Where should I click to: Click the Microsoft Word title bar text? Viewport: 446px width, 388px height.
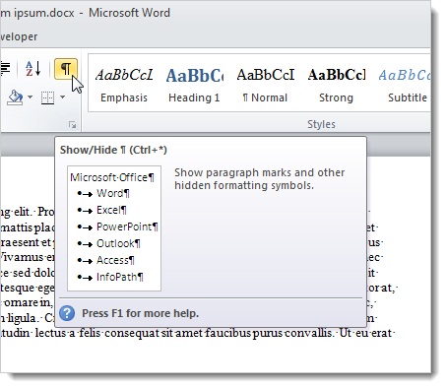click(129, 13)
